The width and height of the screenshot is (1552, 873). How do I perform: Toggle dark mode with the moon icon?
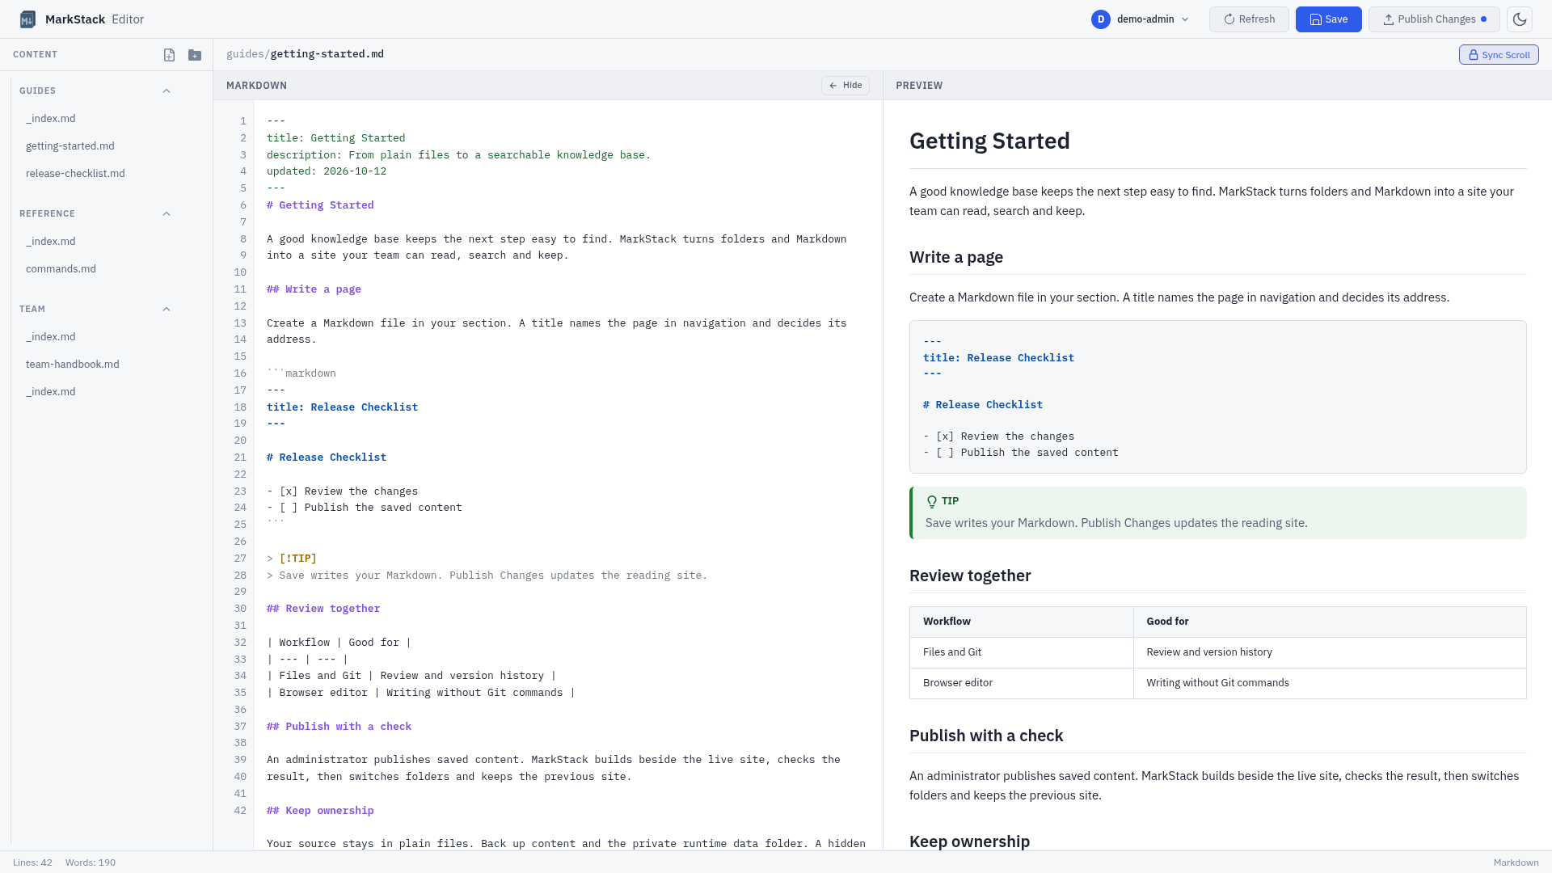tap(1520, 19)
